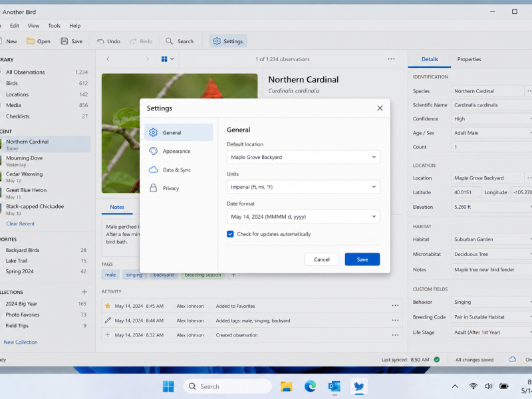Click the New Collection link
Viewport: 532px width, 399px height.
coord(21,342)
